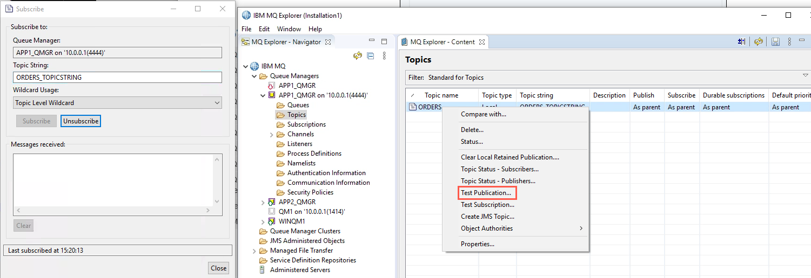The width and height of the screenshot is (811, 278).
Task: Click the APP2_QMGR queue manager icon
Action: [272, 202]
